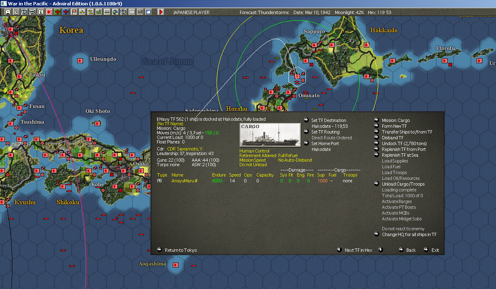This screenshot has width=496, height=289.
Task: Toggle Human Control setting
Action: tap(254, 151)
